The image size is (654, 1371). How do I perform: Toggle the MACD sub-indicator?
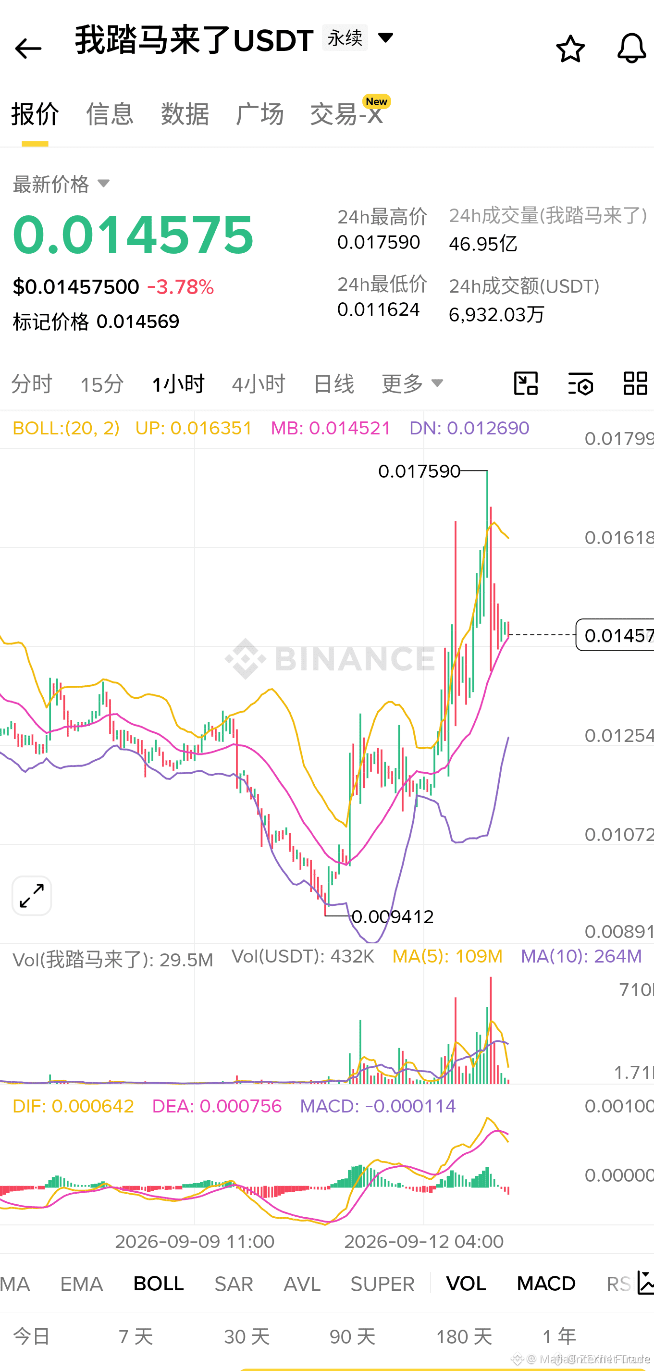click(546, 1283)
